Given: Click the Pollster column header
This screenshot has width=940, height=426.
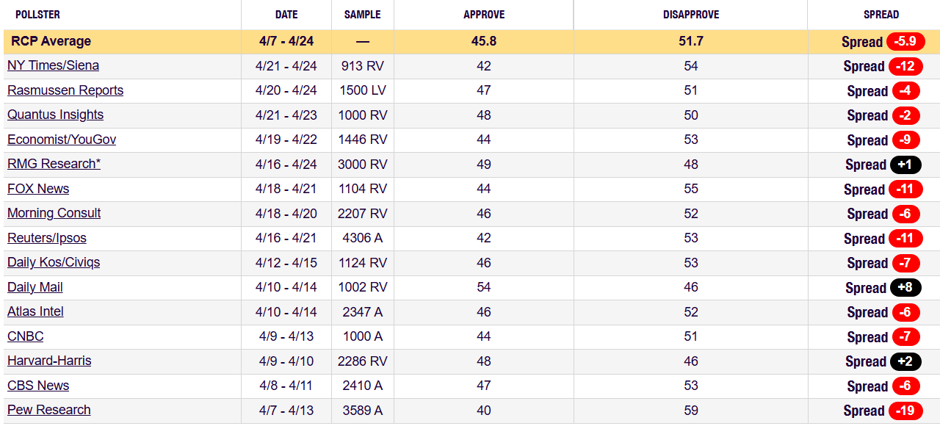Looking at the screenshot, I should (x=37, y=15).
